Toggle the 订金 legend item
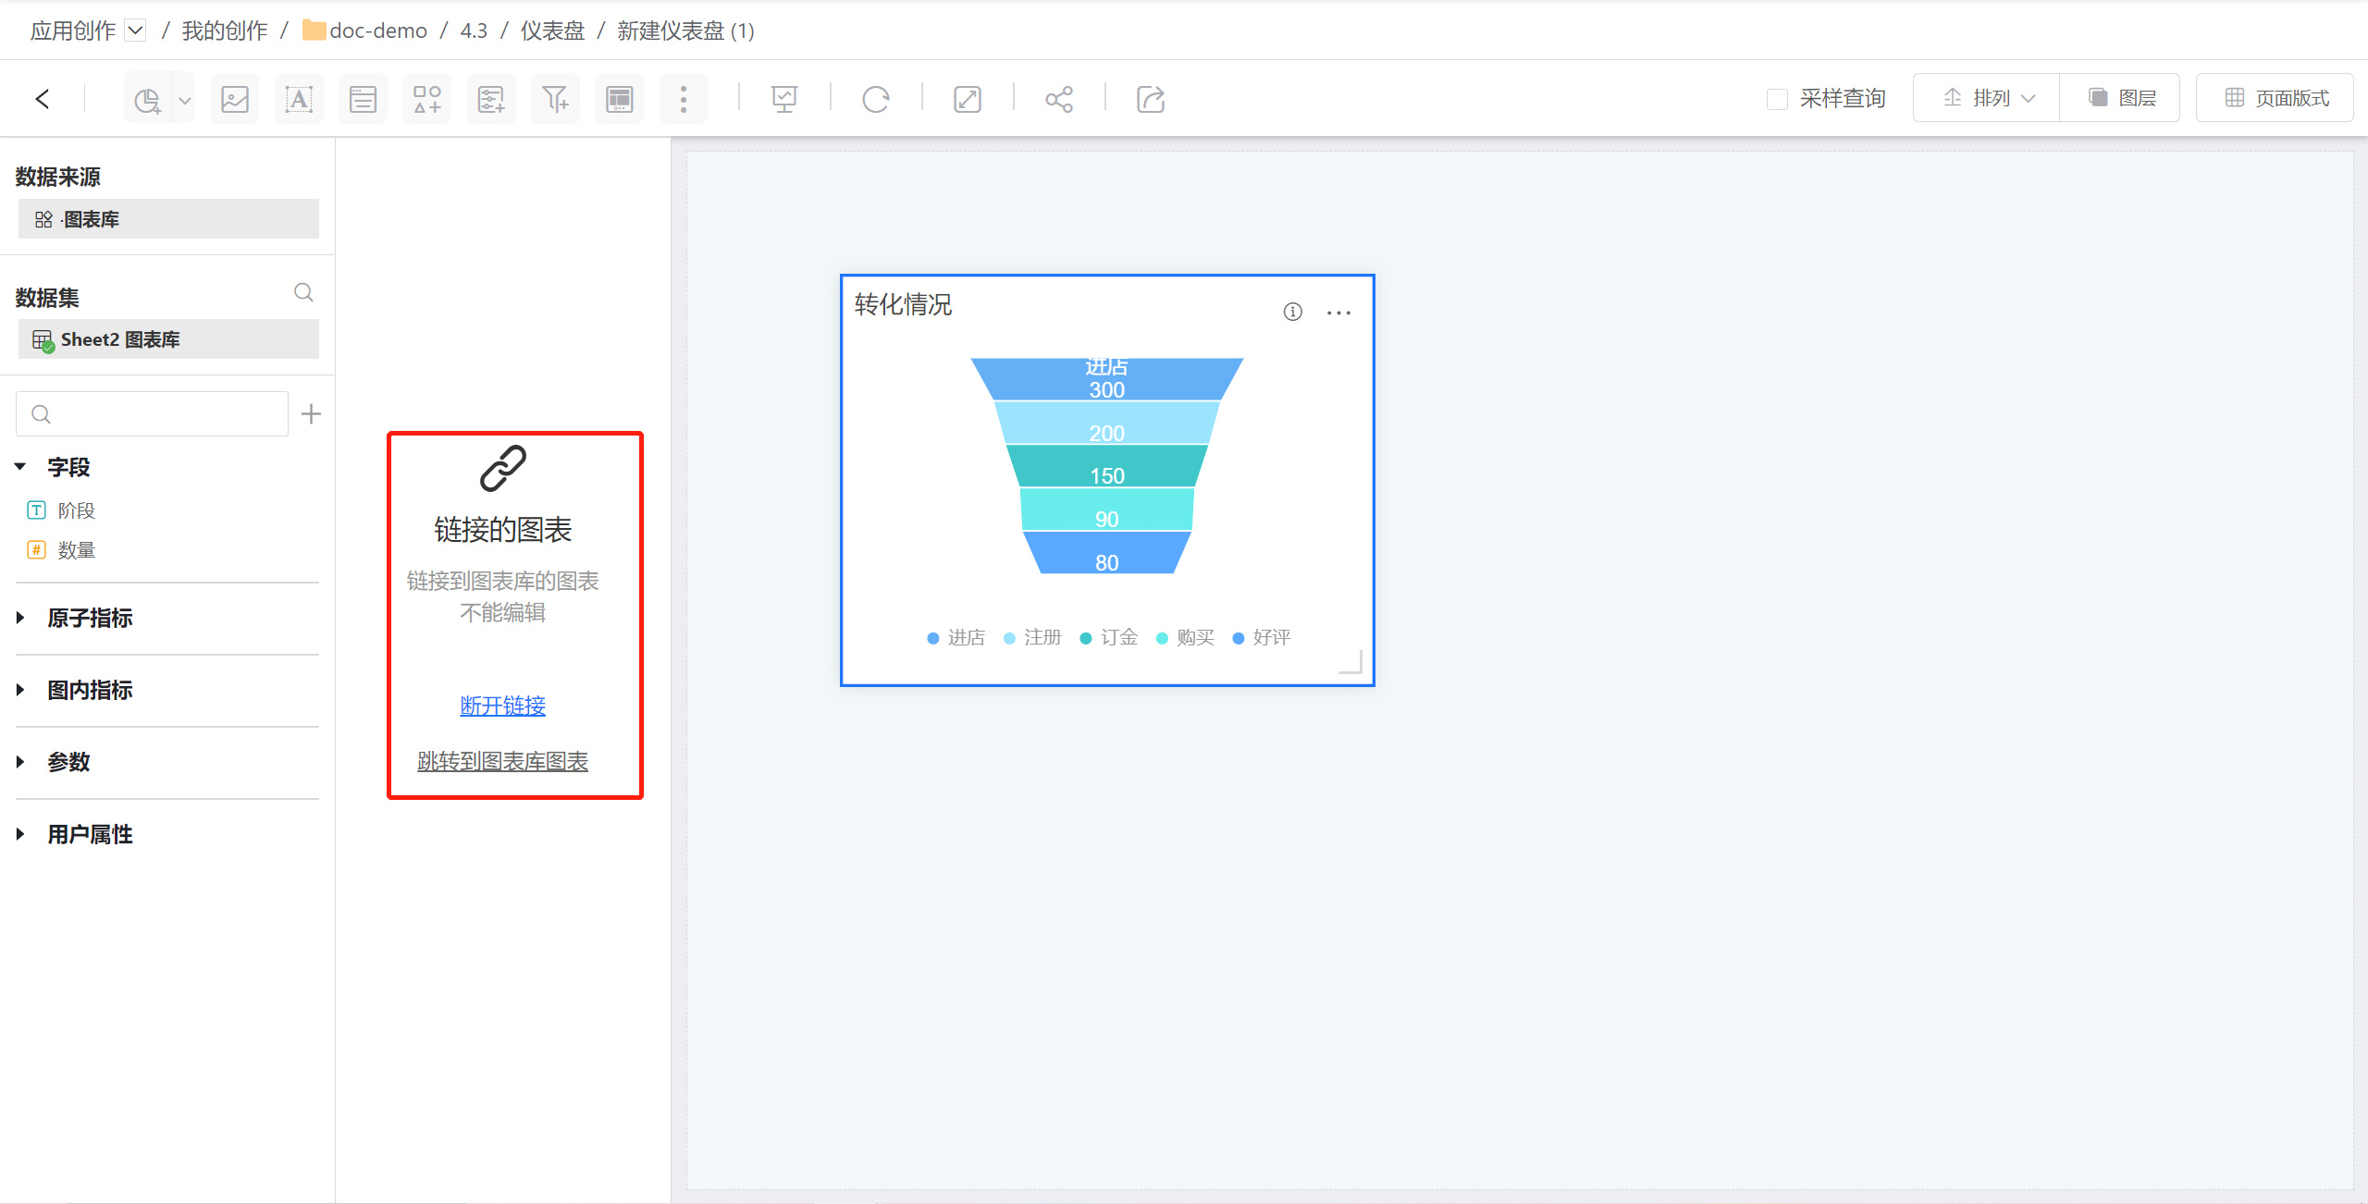Viewport: 2368px width, 1204px height. (1109, 637)
